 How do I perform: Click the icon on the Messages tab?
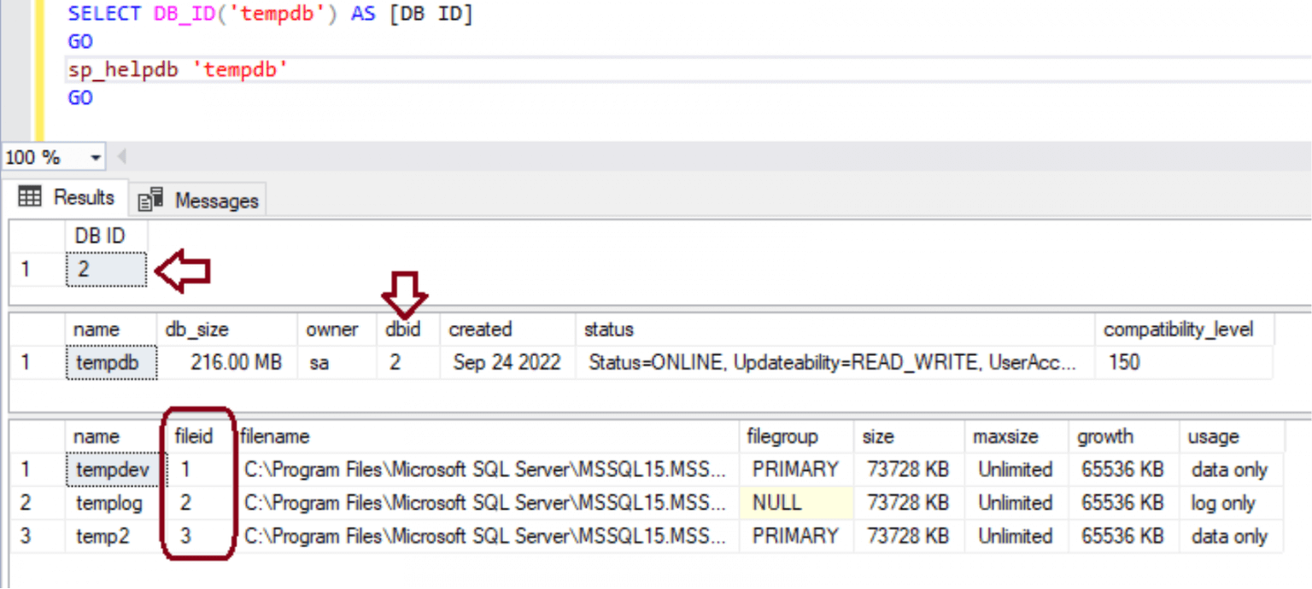click(x=151, y=200)
